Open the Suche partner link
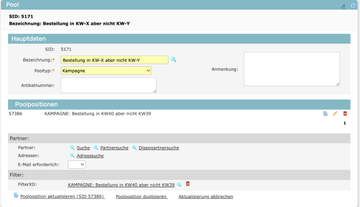The height and width of the screenshot is (207, 360). click(83, 147)
